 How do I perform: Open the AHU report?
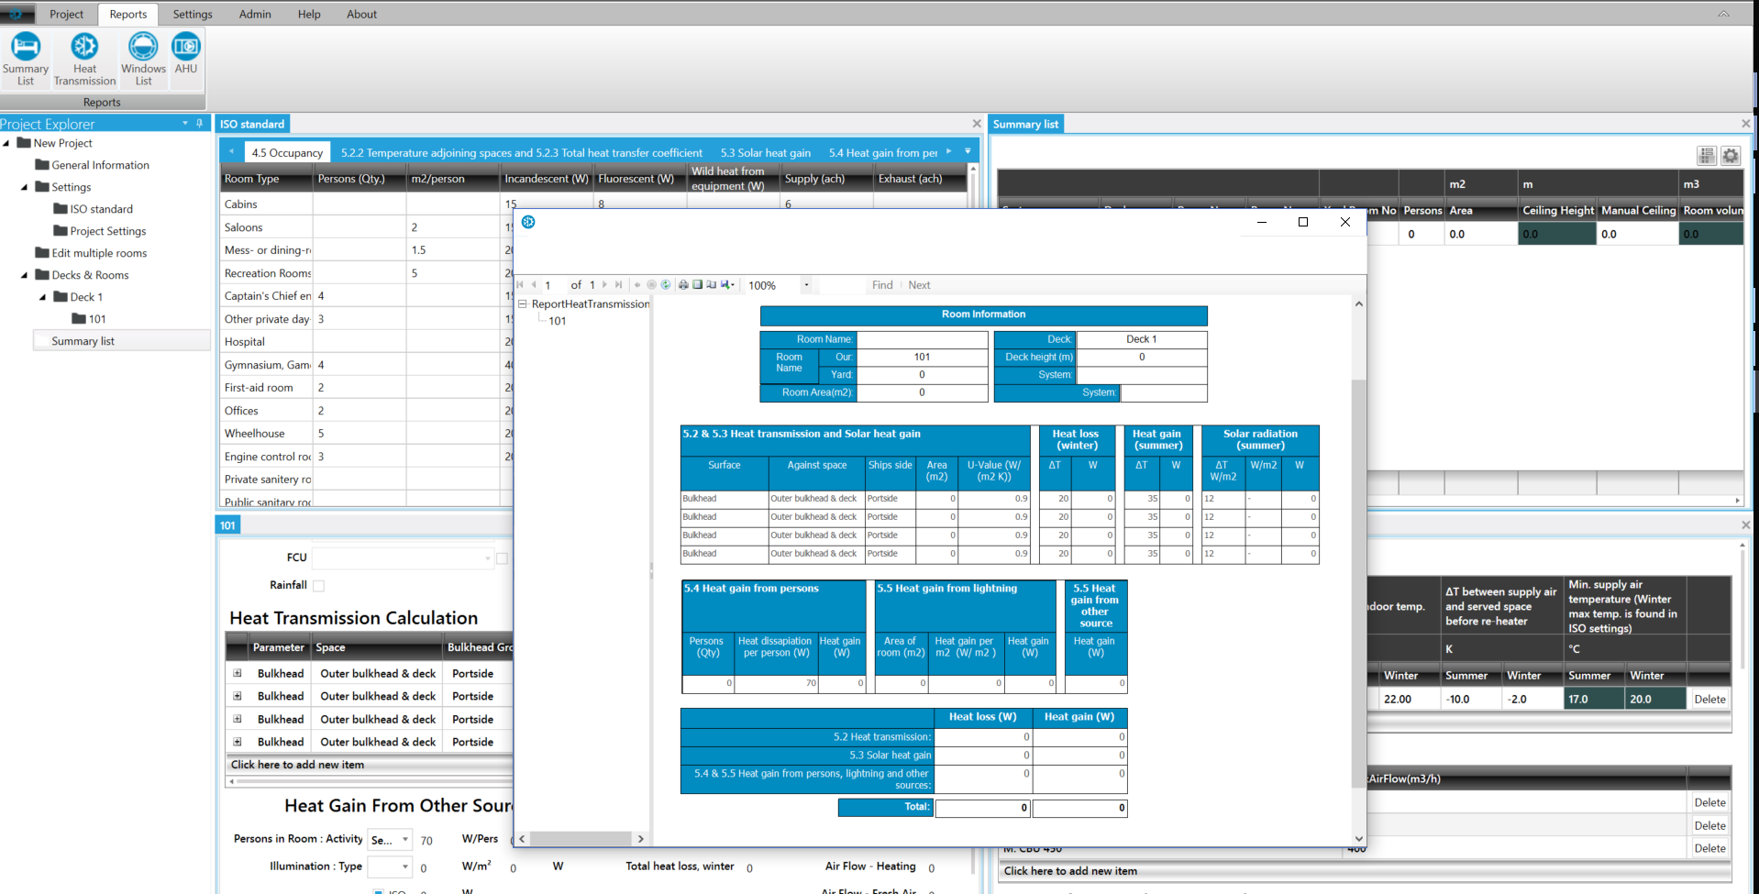click(x=186, y=54)
